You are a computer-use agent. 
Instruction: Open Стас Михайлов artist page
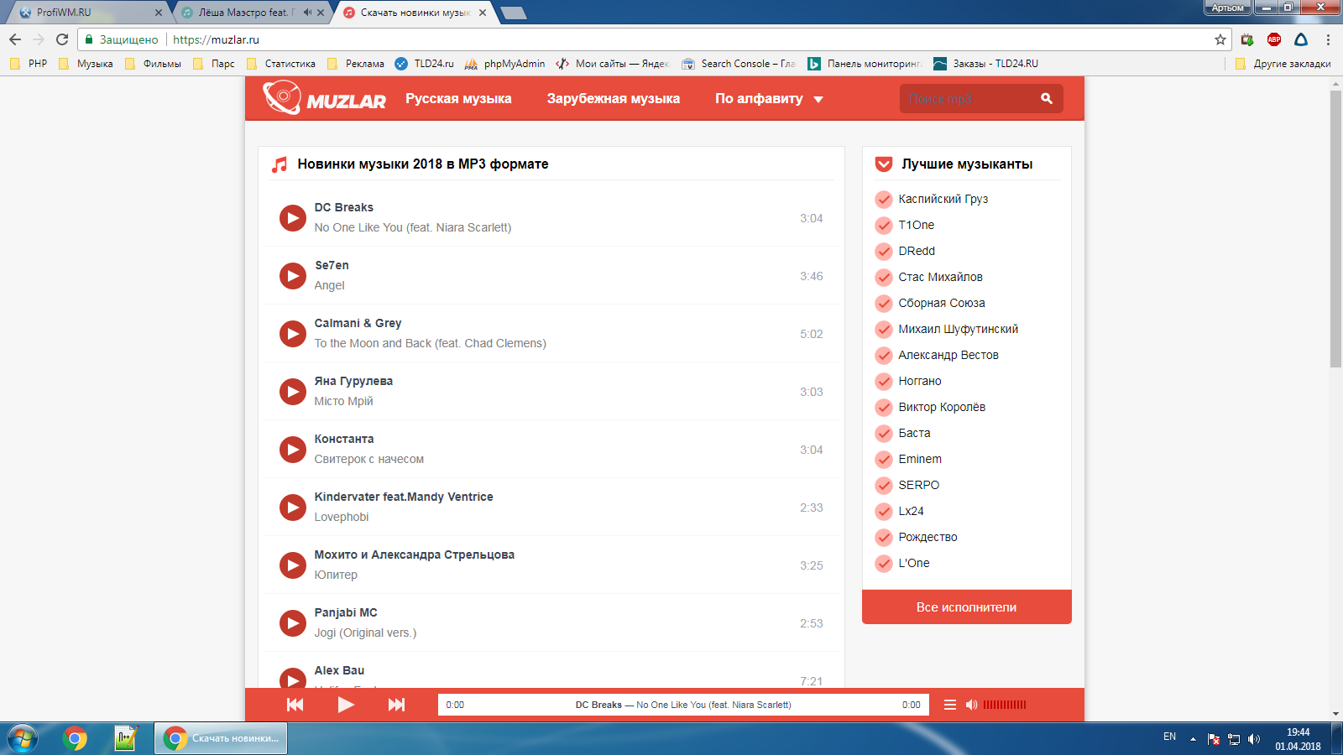[x=940, y=277]
